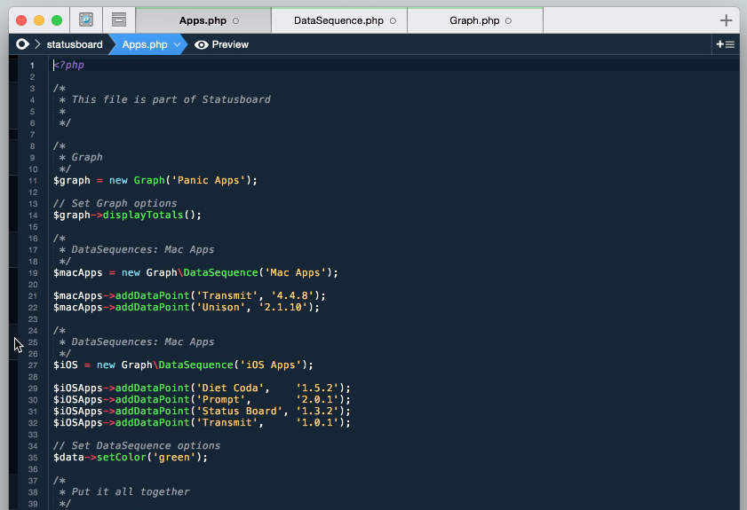Place cursor on '<?php' opening tag
This screenshot has width=747, height=510.
click(x=68, y=65)
